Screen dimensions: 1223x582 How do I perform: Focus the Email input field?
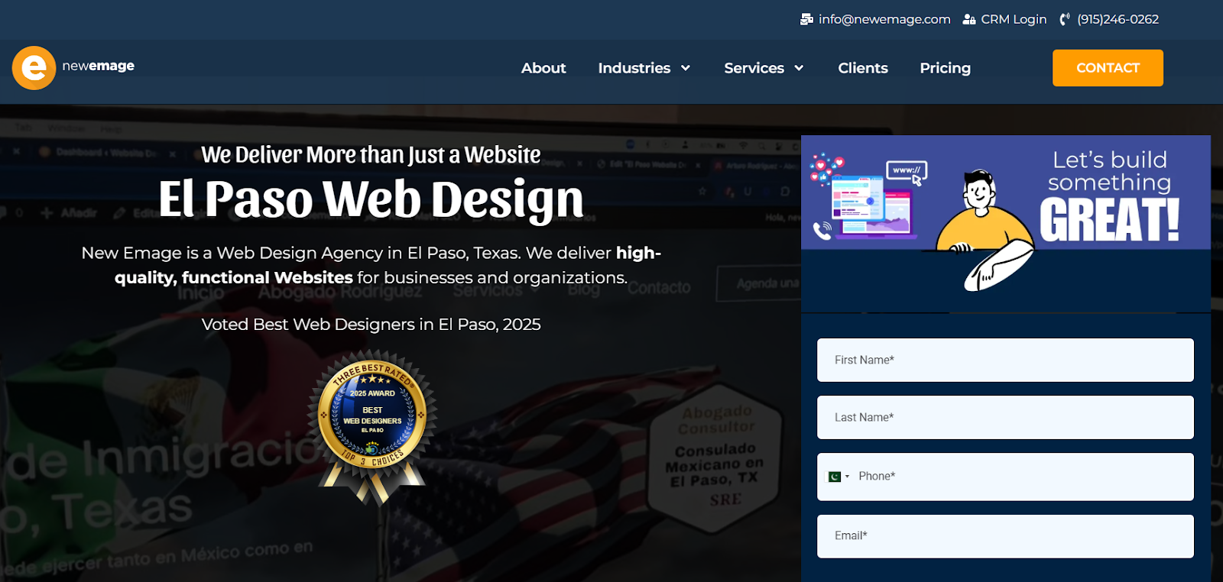point(1005,536)
